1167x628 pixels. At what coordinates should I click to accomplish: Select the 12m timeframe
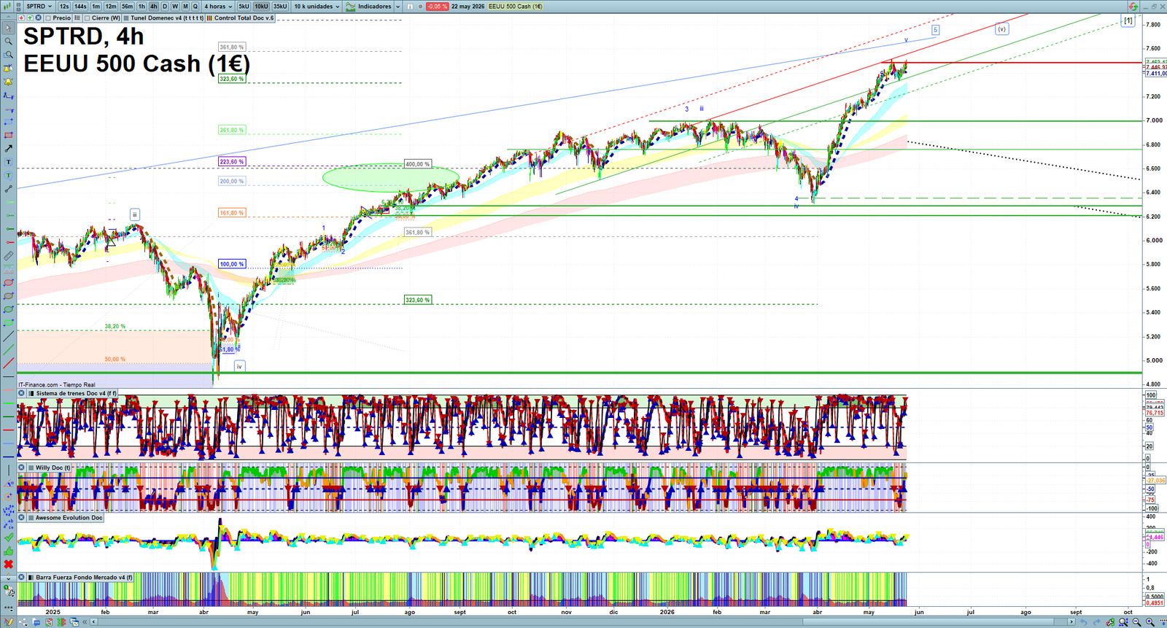(x=111, y=7)
